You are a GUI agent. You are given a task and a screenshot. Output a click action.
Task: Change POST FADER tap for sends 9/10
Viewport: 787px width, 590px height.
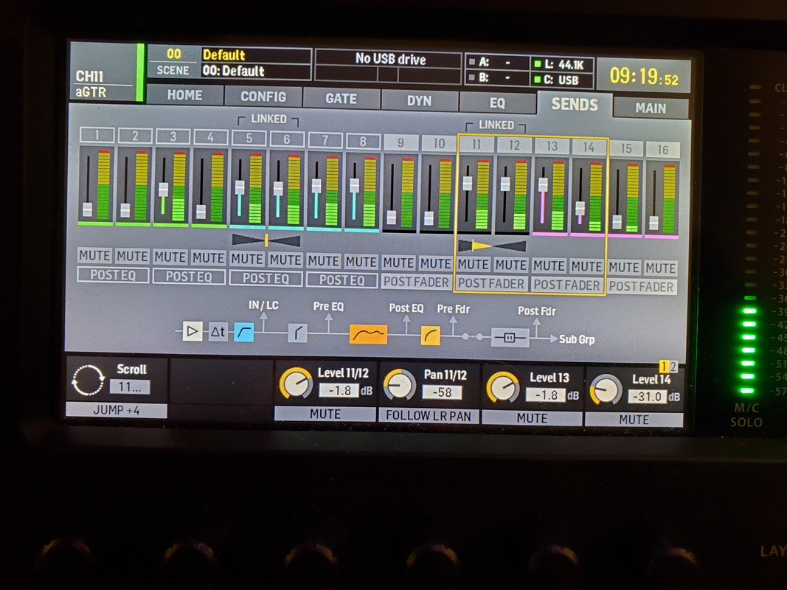416,282
